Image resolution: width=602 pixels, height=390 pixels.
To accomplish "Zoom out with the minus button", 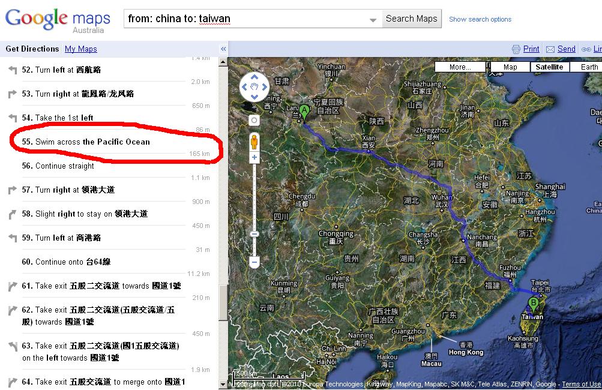I will pos(254,263).
